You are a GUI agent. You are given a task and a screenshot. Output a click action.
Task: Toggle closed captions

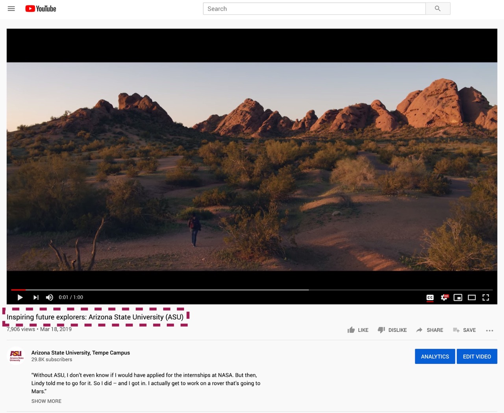pos(430,297)
